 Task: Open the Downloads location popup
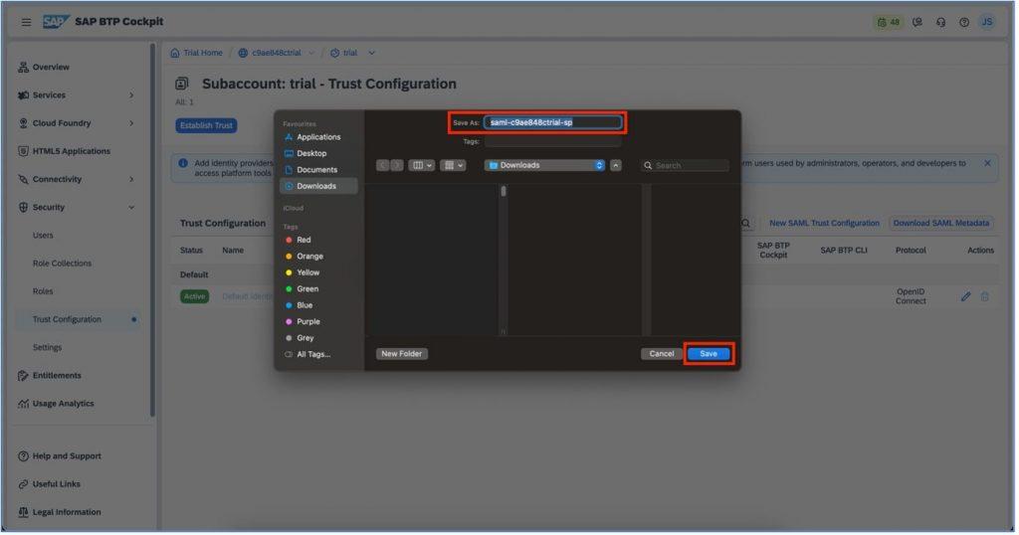(546, 165)
